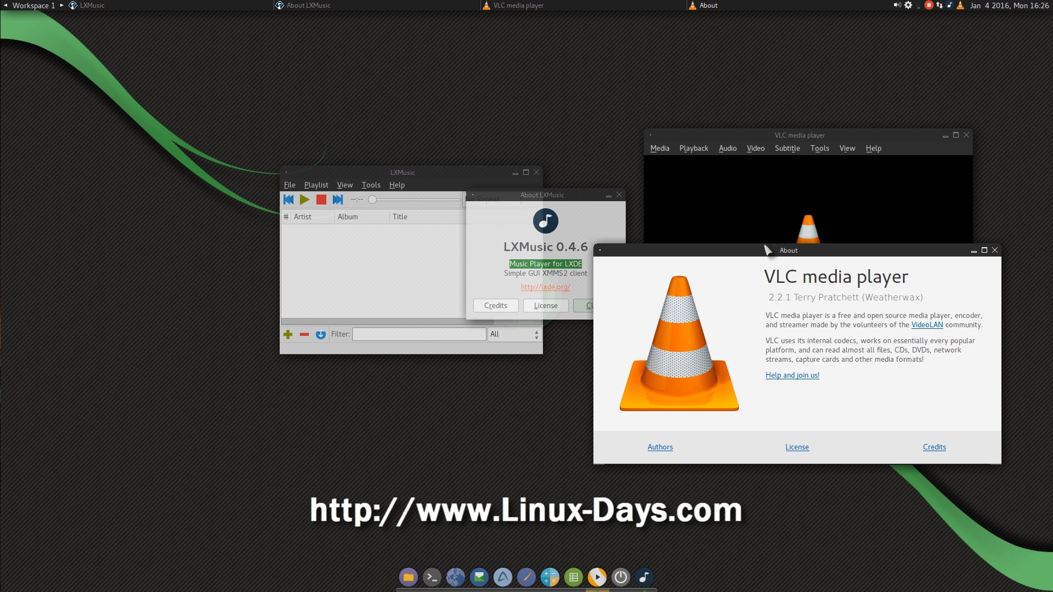1053x592 pixels.
Task: Open the paintbrush app in the dock
Action: pyautogui.click(x=526, y=577)
